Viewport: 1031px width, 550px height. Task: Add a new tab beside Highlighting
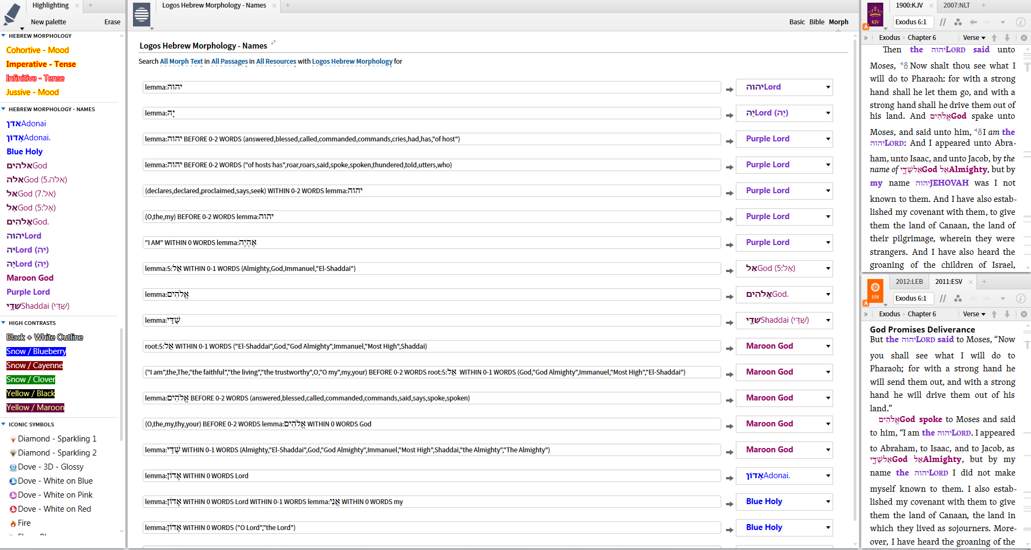[90, 5]
